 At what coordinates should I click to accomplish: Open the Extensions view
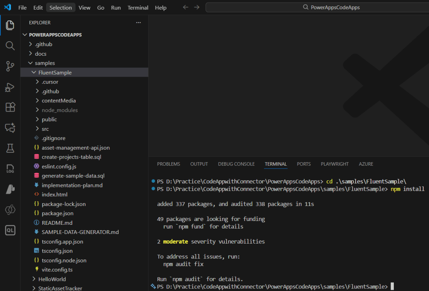(10, 107)
